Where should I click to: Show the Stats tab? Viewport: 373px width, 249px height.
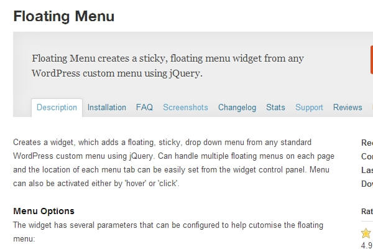[x=275, y=108]
